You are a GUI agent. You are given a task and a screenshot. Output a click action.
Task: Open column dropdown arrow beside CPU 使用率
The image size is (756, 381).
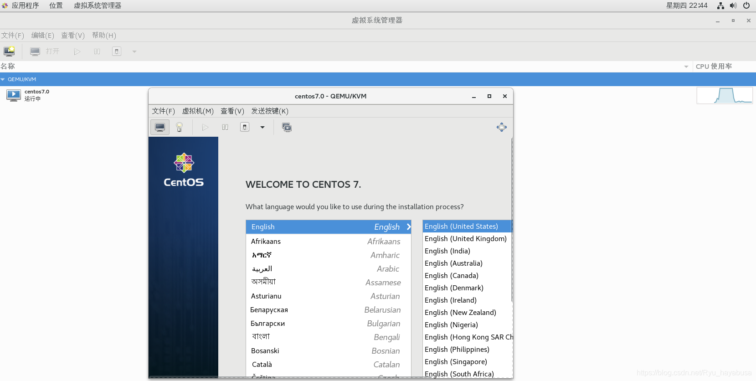pyautogui.click(x=686, y=67)
